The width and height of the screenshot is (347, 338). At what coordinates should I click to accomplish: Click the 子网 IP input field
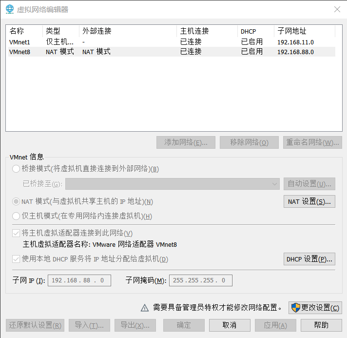(x=79, y=280)
